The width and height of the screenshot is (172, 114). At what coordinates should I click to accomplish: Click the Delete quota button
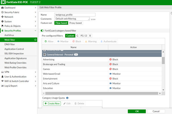coord(79,104)
